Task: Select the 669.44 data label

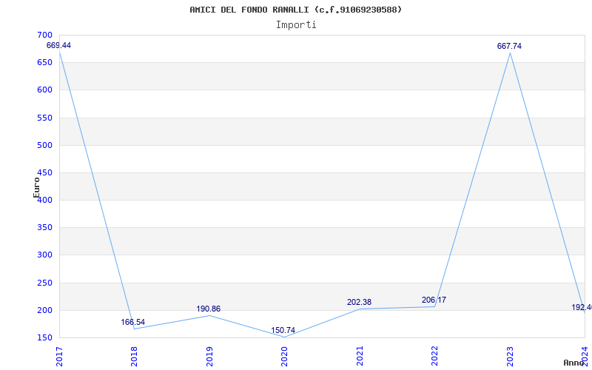Action: pos(58,45)
